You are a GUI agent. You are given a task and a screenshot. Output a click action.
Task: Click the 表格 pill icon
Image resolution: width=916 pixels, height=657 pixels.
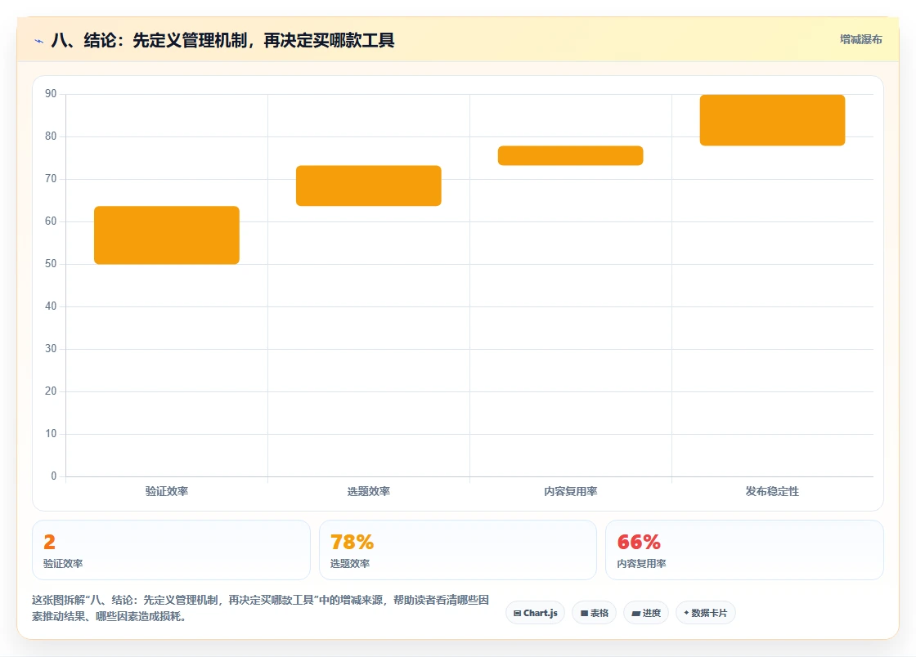click(x=584, y=613)
